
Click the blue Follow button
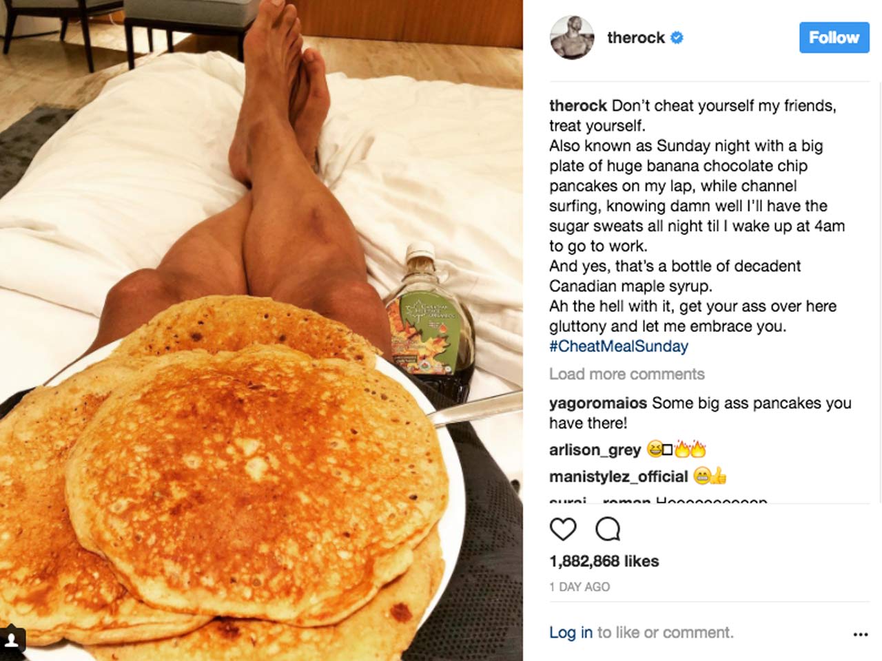[834, 37]
